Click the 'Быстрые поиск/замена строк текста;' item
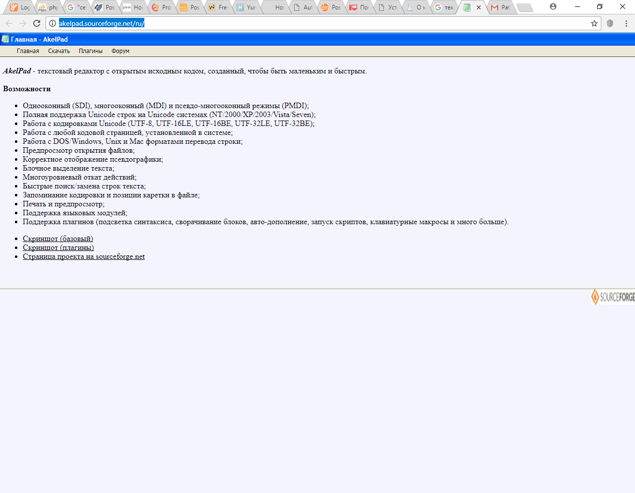 coord(84,186)
